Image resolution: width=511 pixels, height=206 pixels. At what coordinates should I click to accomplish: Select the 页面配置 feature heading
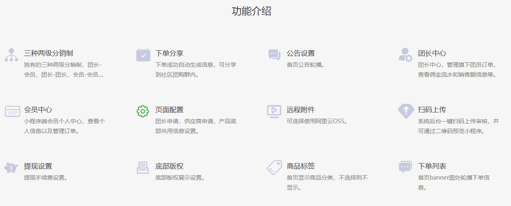[x=169, y=110]
